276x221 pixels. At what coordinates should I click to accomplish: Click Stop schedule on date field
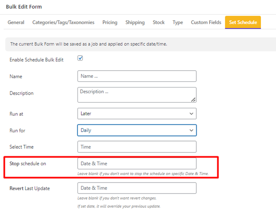click(x=137, y=164)
